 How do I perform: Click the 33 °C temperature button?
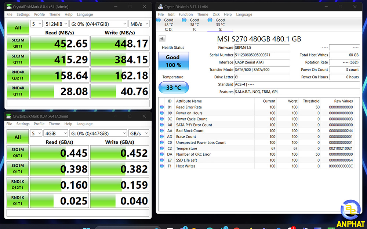pos(174,88)
